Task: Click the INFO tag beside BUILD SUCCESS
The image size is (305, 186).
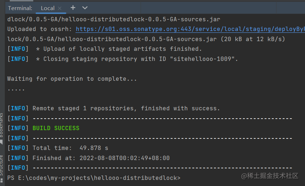Action: [18, 128]
